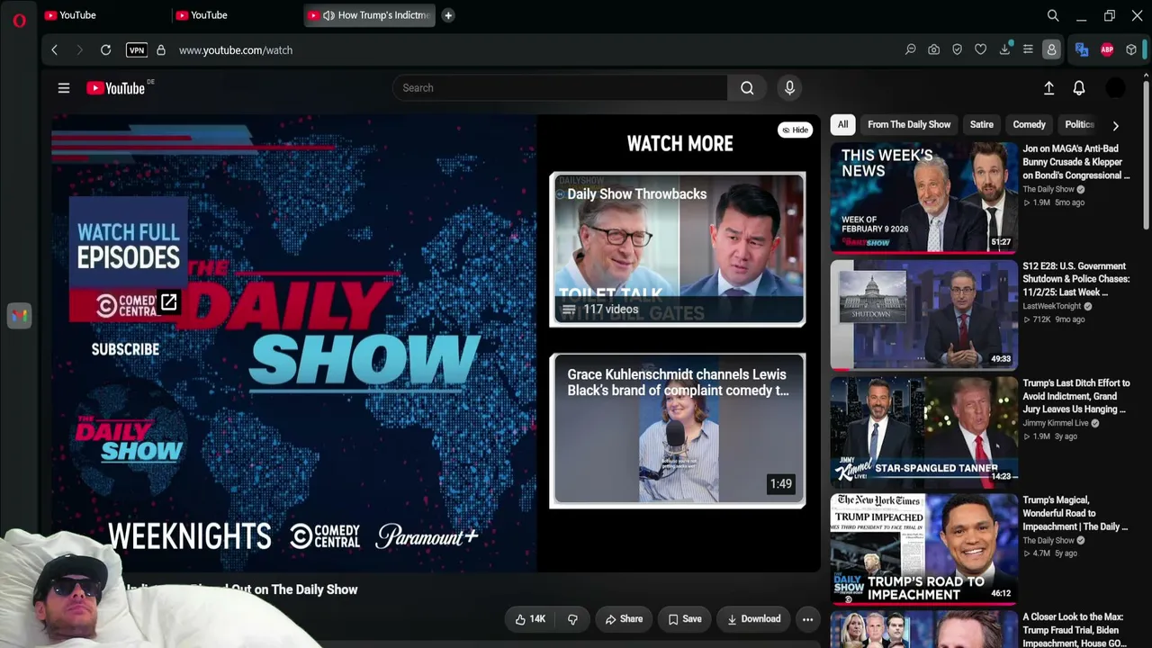
Task: Open Trump's Last Ditch Effort video title
Action: tap(1076, 396)
